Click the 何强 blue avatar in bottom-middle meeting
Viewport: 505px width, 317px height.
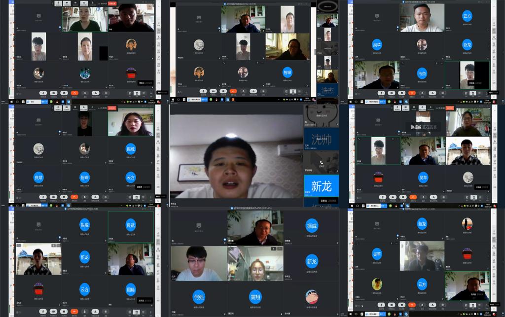[x=199, y=297]
